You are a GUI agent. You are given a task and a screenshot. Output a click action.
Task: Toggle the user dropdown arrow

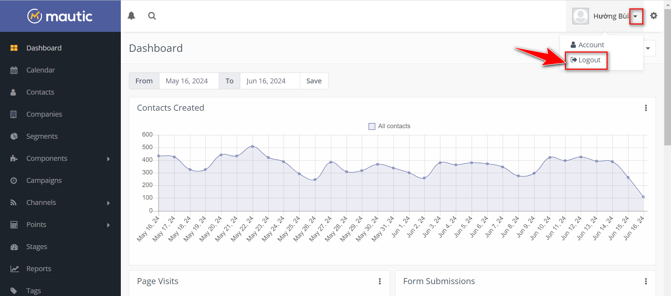636,16
